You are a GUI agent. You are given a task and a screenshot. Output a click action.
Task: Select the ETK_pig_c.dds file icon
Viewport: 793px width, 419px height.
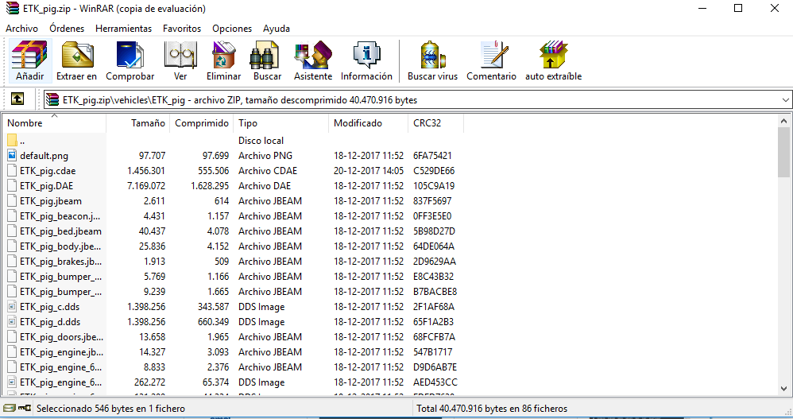click(x=12, y=306)
